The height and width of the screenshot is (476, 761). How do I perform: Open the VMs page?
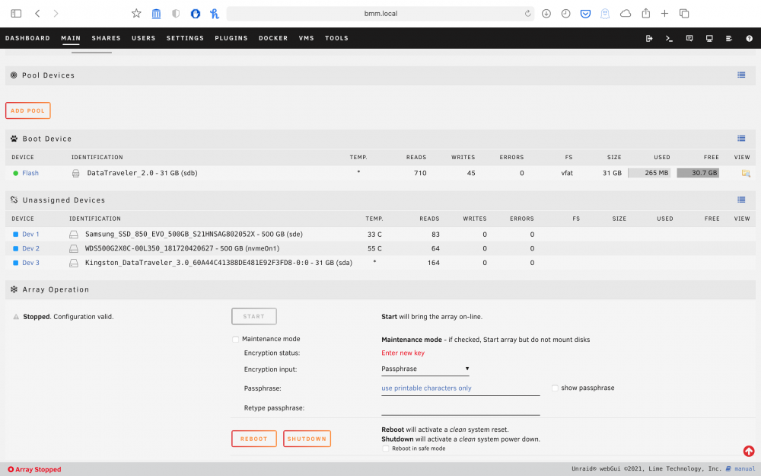click(306, 38)
